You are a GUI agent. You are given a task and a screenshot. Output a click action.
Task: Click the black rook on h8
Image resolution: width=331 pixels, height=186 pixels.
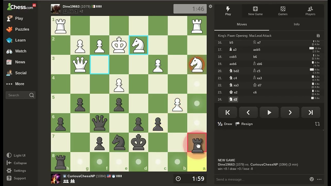61,162
